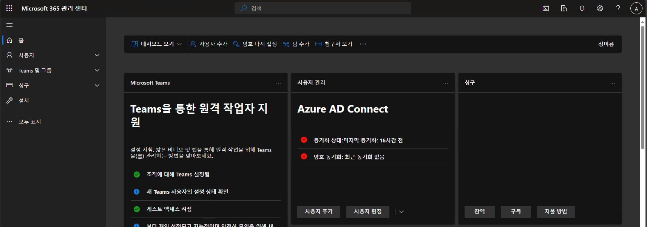Open the account avatar A
The height and width of the screenshot is (227, 647).
point(636,8)
